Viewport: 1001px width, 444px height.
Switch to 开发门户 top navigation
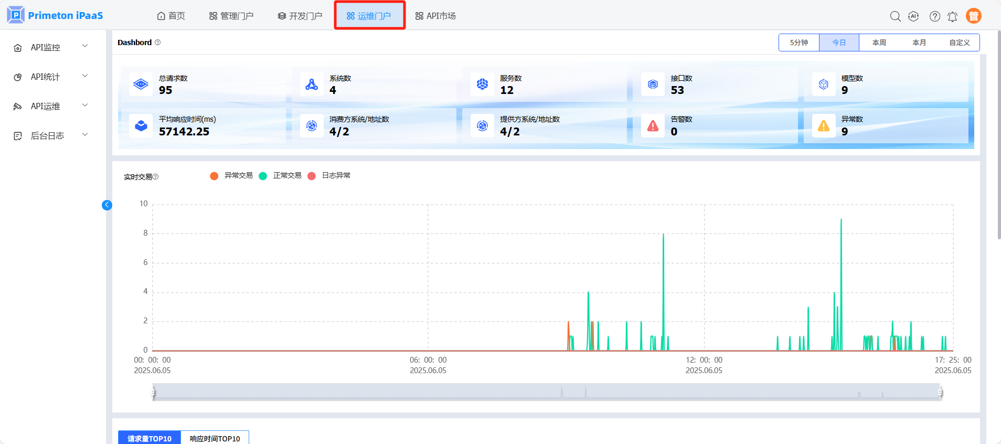[300, 16]
